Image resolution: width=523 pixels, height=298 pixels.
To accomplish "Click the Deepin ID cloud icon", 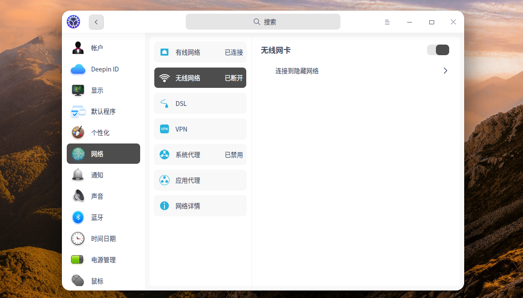I will tap(78, 69).
